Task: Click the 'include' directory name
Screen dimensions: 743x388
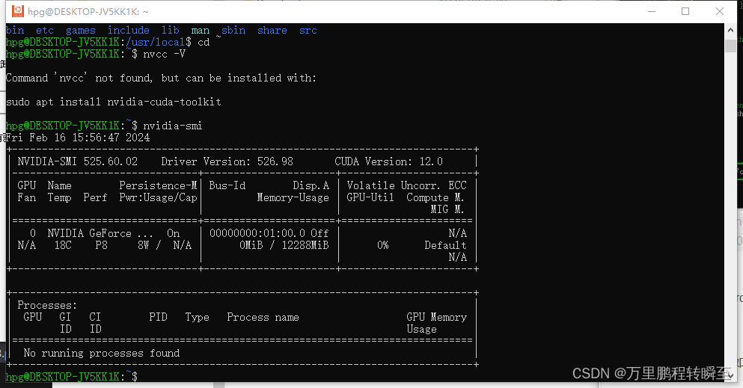Action: [x=129, y=31]
